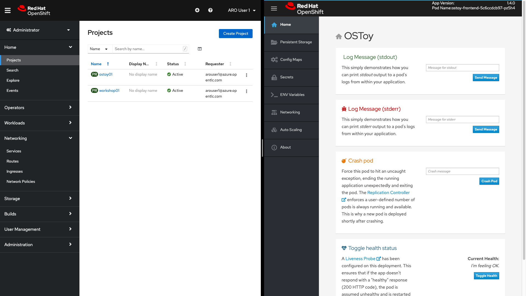The width and height of the screenshot is (526, 296).
Task: Open kebab menu for ostoy01 project
Action: point(247,75)
